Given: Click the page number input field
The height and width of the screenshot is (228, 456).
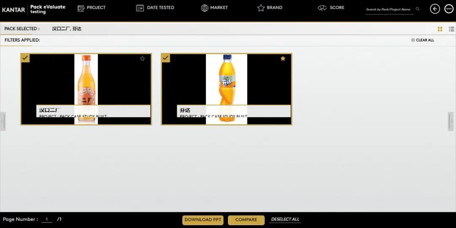Looking at the screenshot, I should pyautogui.click(x=46, y=220).
